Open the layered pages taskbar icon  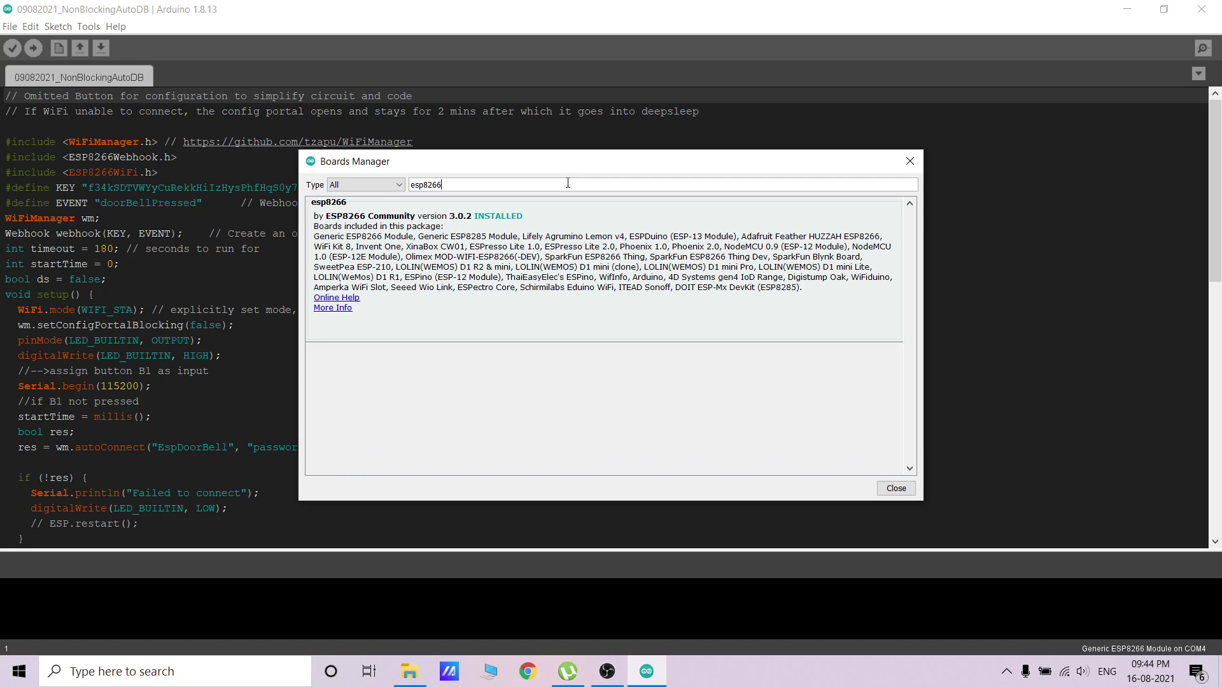489,672
